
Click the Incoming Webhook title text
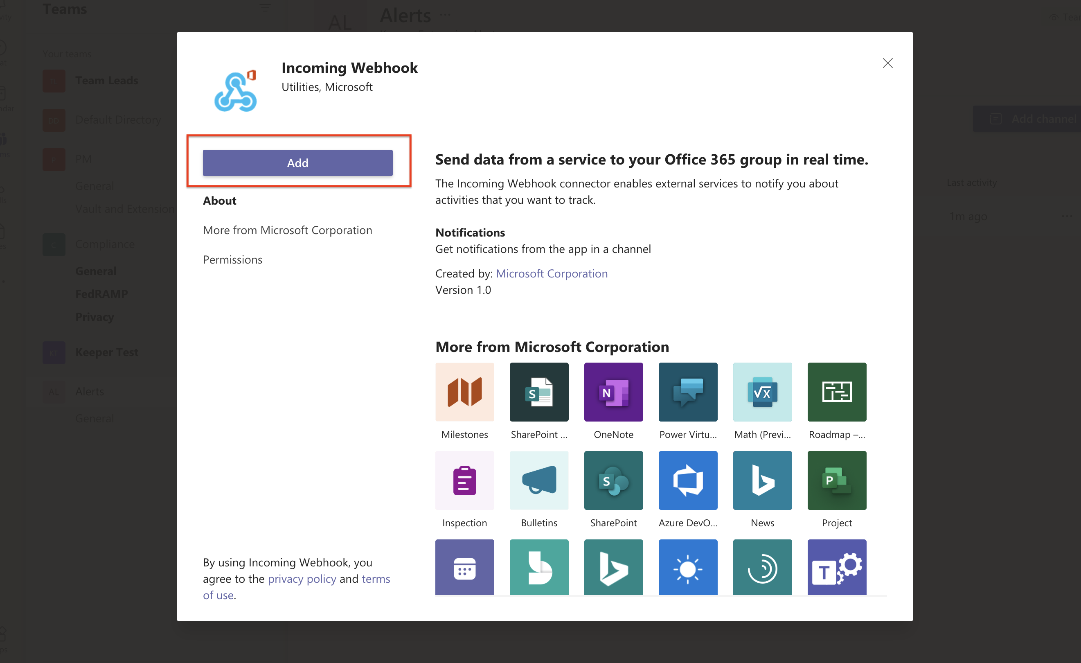349,68
